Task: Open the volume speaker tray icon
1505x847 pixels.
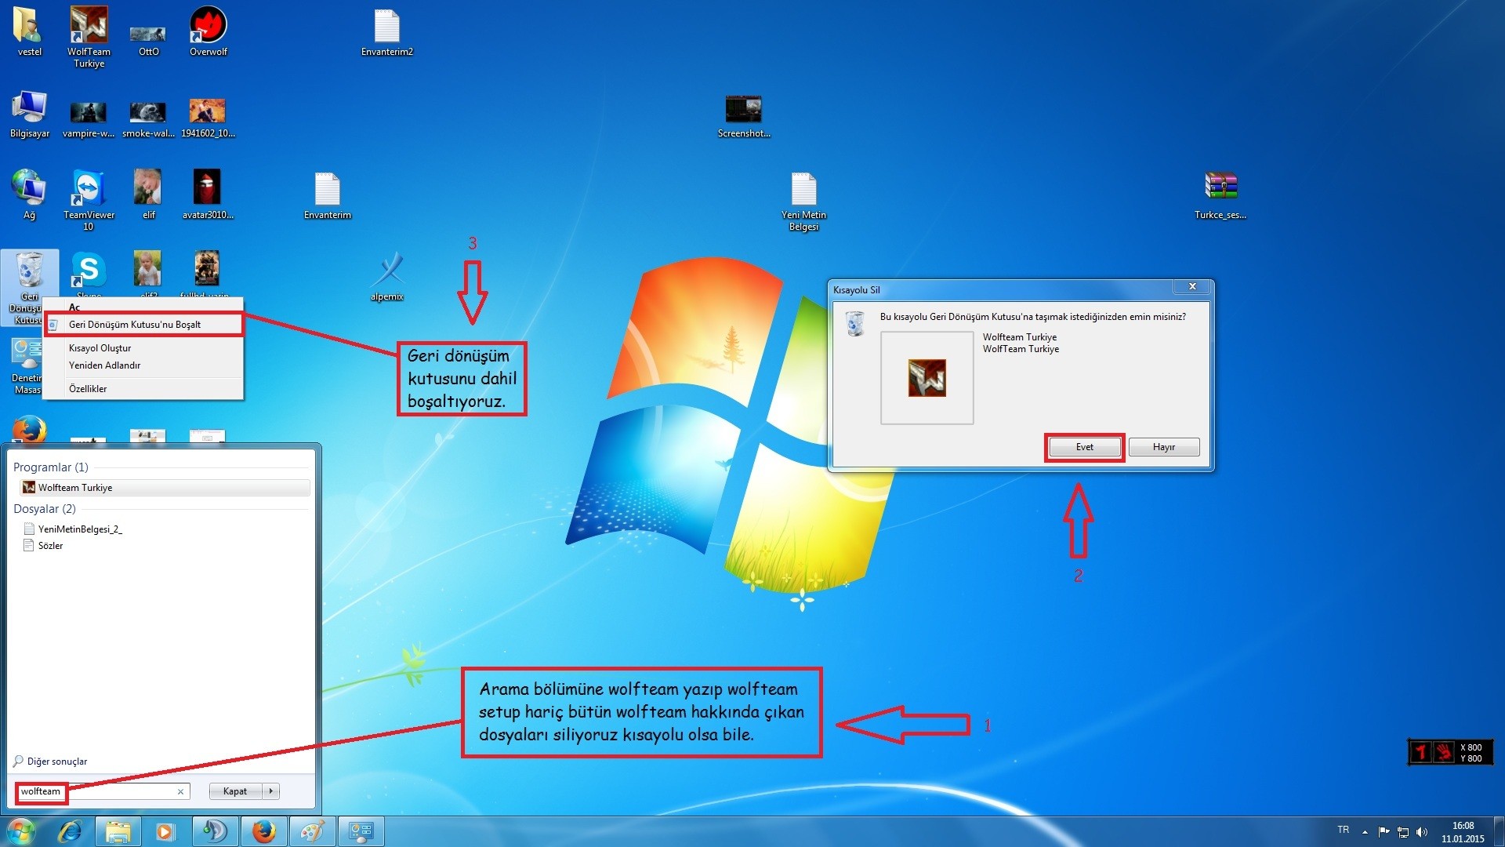Action: pos(1422,832)
